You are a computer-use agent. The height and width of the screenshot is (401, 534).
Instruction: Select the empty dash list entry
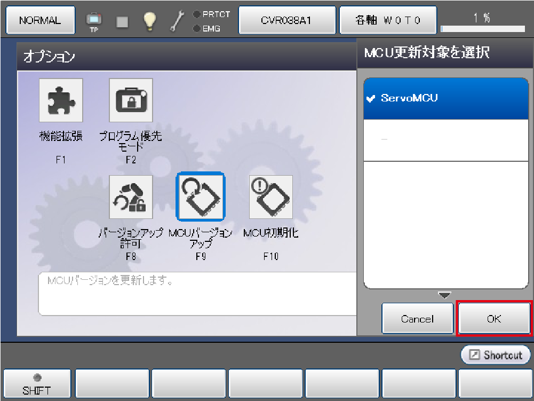[x=445, y=140]
